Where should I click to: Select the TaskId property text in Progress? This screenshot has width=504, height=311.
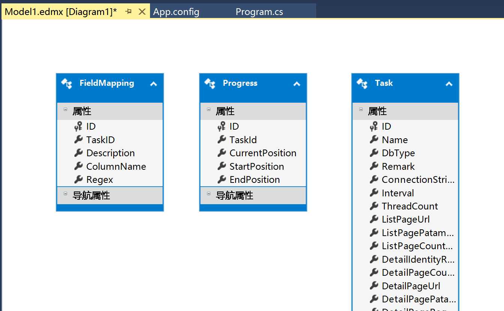(243, 140)
